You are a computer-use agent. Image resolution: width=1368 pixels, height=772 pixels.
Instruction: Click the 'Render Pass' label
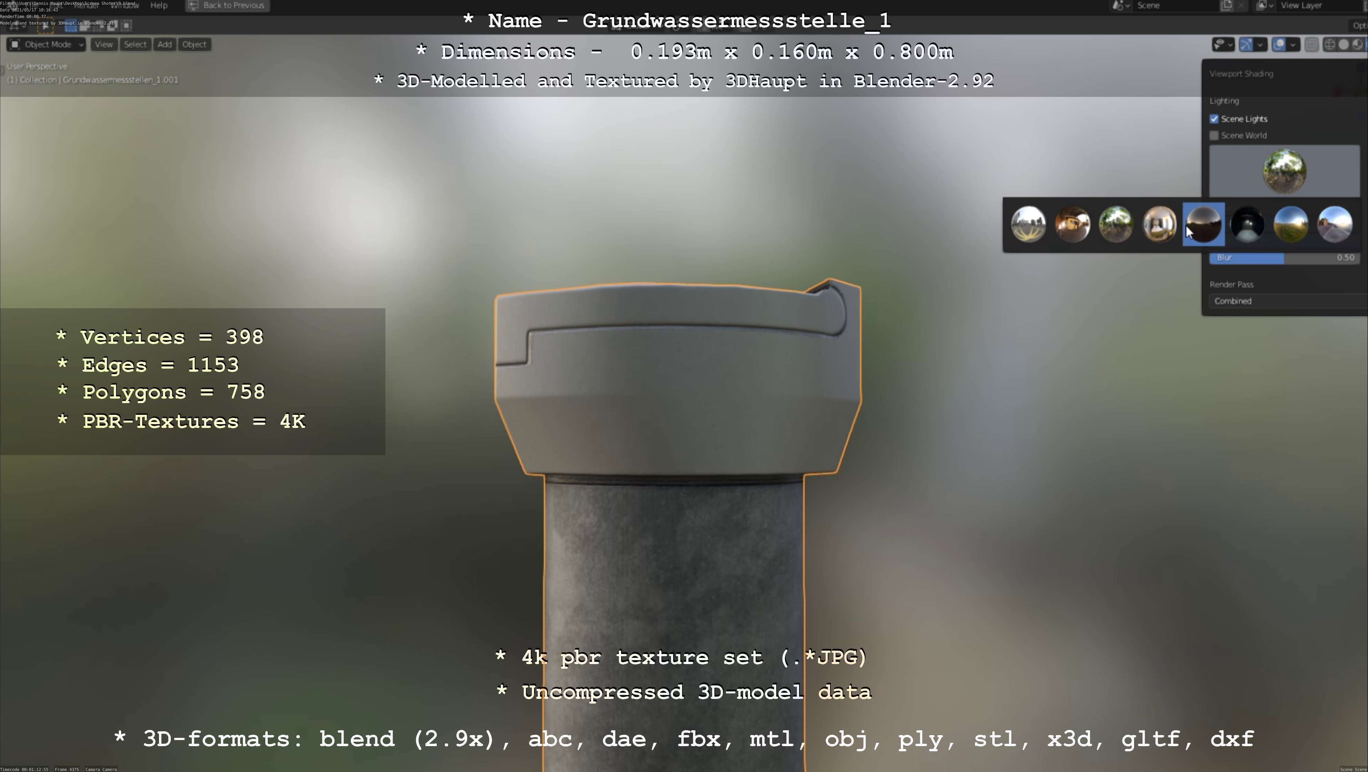point(1231,284)
